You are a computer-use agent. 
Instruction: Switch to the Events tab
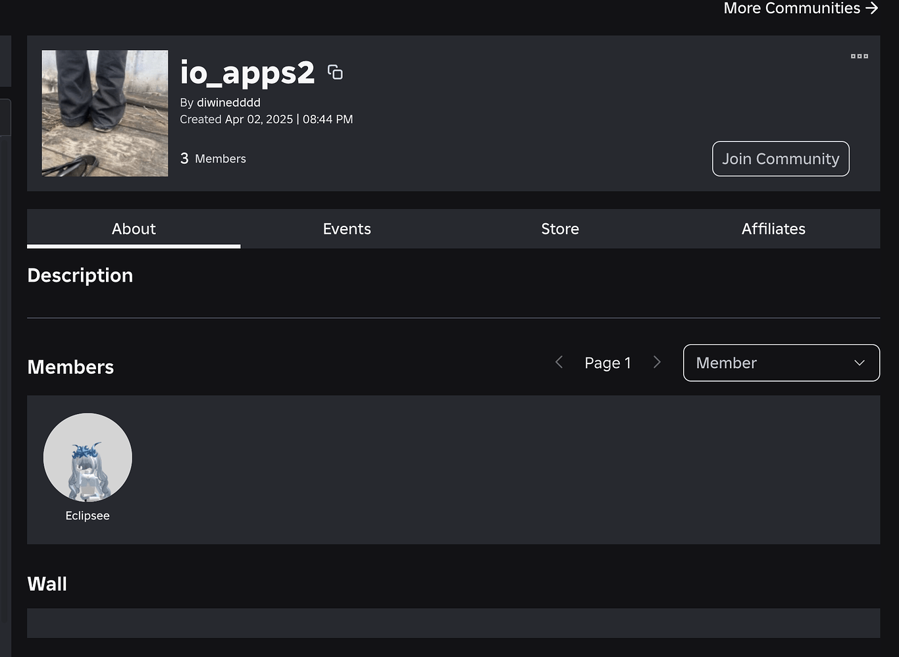pos(347,228)
